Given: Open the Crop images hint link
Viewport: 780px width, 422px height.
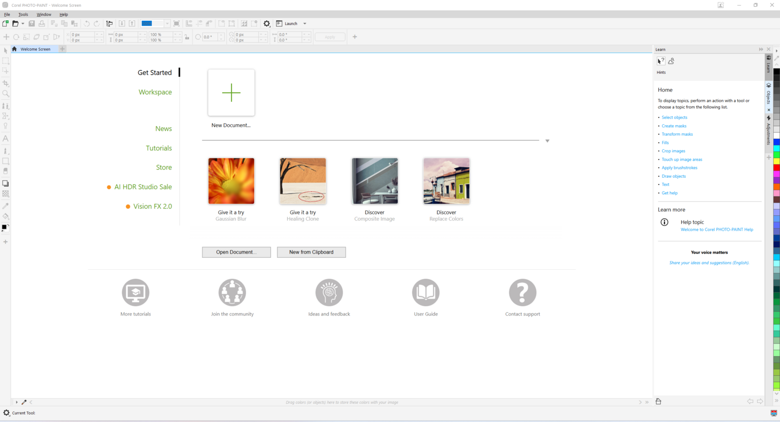Looking at the screenshot, I should 673,151.
